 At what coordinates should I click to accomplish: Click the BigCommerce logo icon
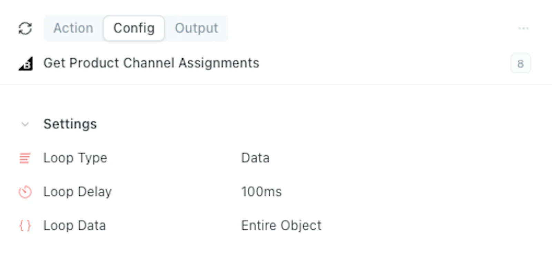26,64
